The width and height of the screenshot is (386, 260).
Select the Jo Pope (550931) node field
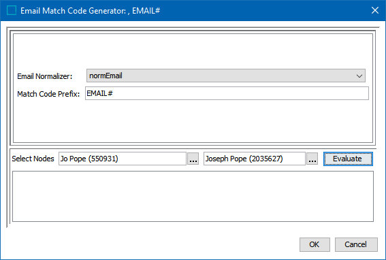(x=123, y=159)
